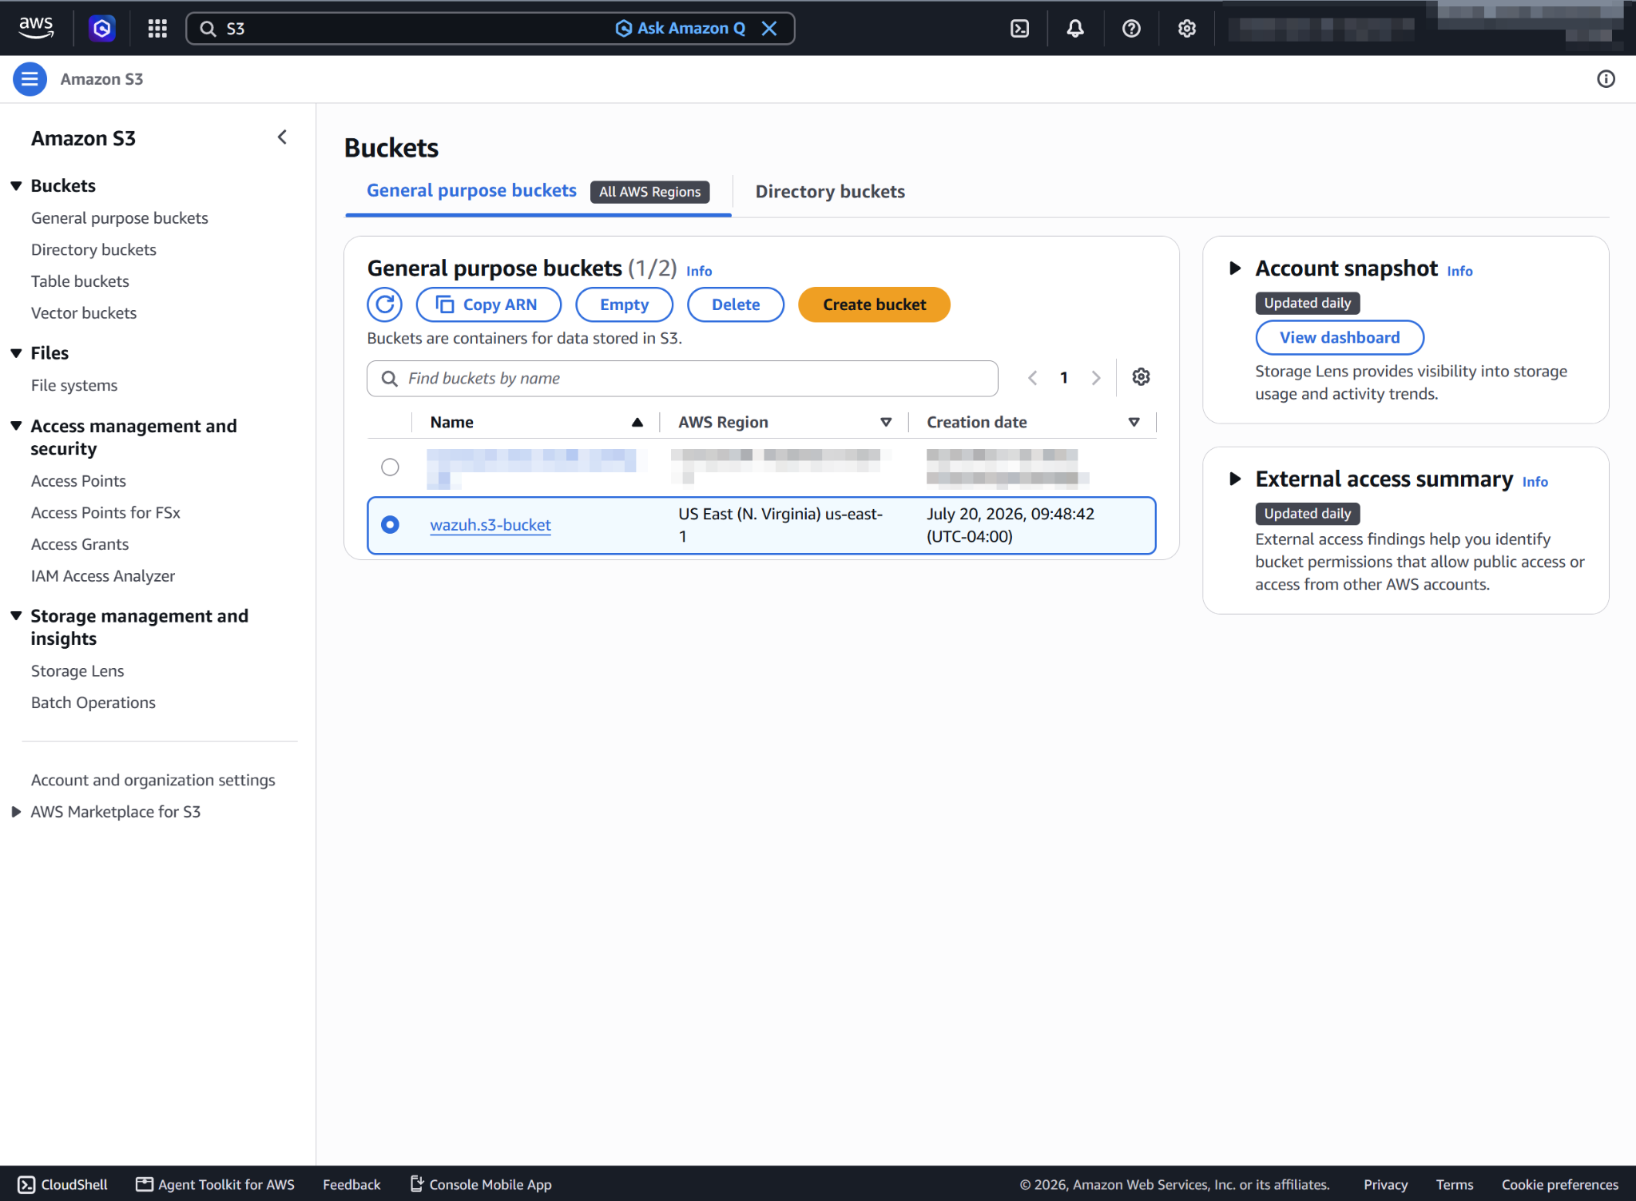This screenshot has width=1636, height=1201.
Task: Open the services grid menu icon
Action: [x=157, y=29]
